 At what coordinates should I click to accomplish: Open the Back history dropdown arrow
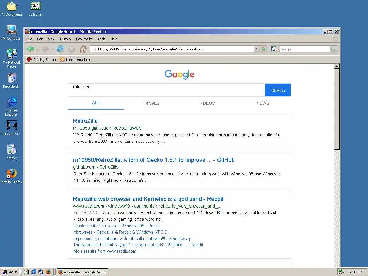[x=38, y=49]
